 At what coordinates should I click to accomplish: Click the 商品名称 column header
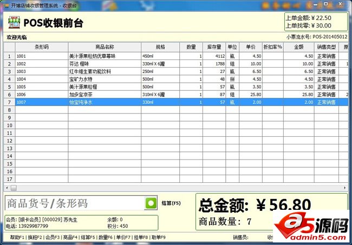point(105,47)
